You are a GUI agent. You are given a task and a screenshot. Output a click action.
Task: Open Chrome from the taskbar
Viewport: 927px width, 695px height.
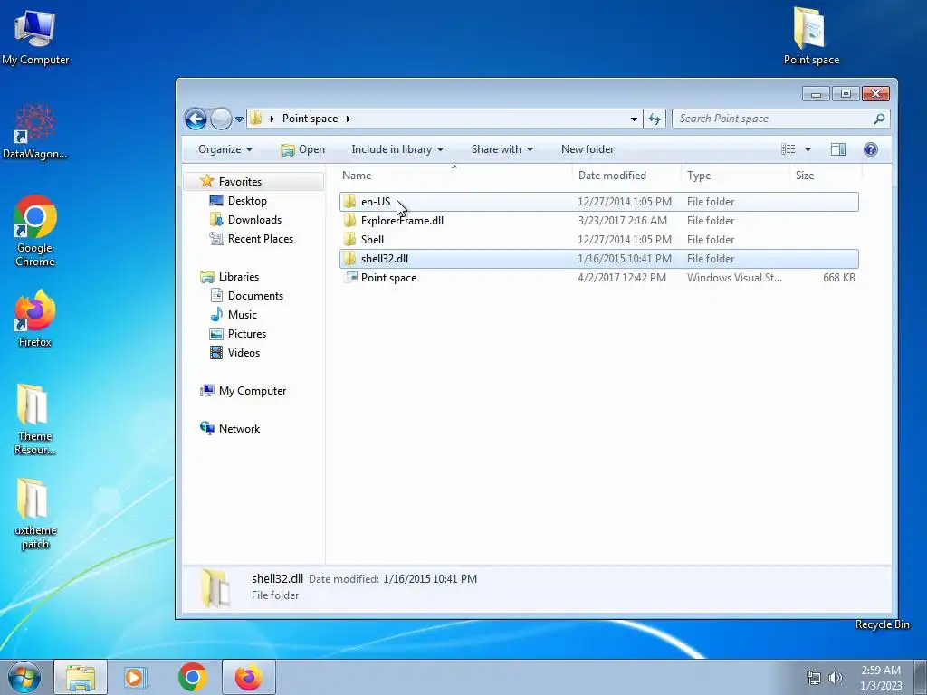pos(192,677)
